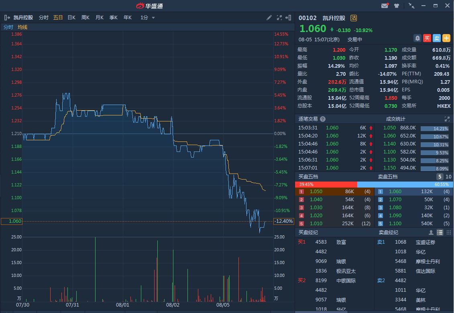Click the red 买 buy button

click(x=427, y=38)
